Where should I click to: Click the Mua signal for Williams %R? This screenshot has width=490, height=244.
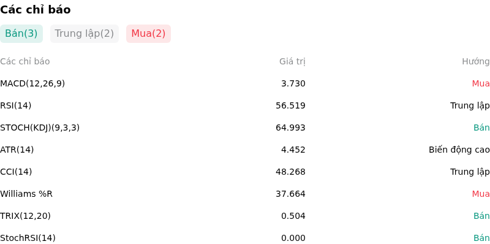click(481, 194)
